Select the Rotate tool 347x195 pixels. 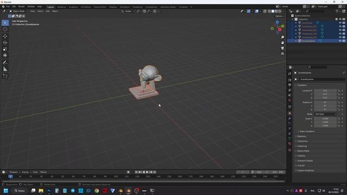point(5,43)
